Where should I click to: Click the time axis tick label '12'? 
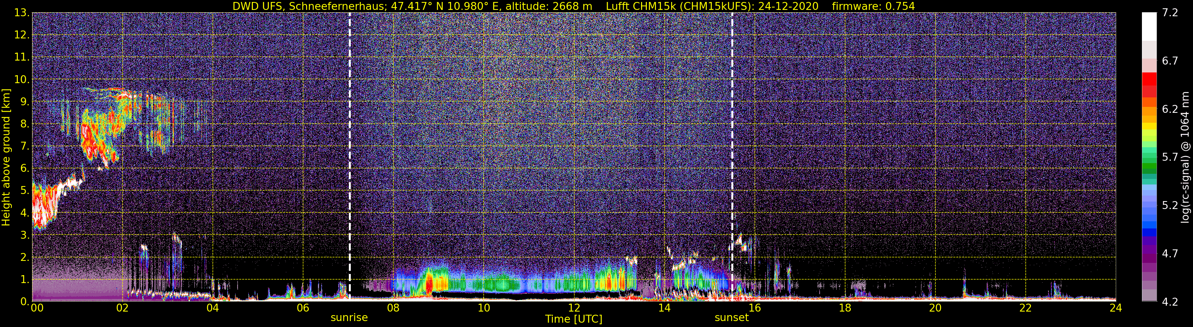(574, 308)
